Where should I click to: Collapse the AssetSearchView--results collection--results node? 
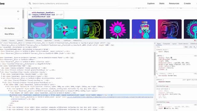point(0,72)
